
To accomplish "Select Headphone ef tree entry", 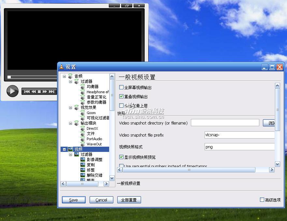I will point(98,92).
